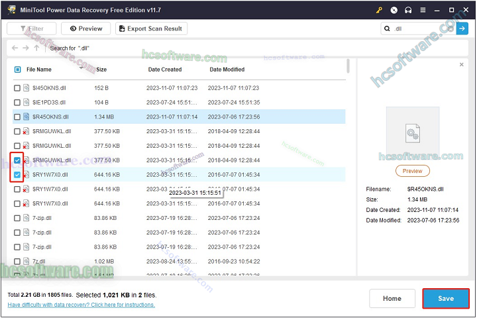Click the Home button

coord(392,299)
